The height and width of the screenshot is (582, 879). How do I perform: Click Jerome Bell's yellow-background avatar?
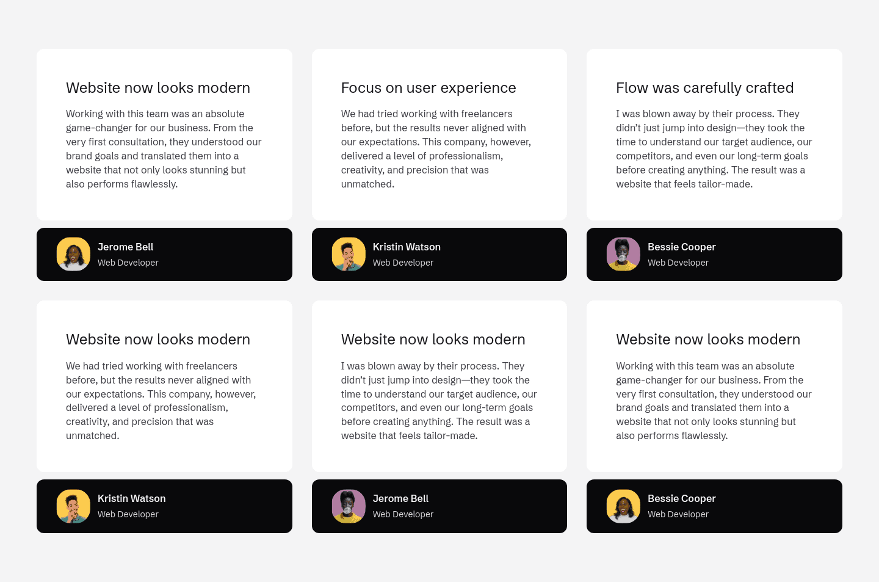tap(73, 254)
